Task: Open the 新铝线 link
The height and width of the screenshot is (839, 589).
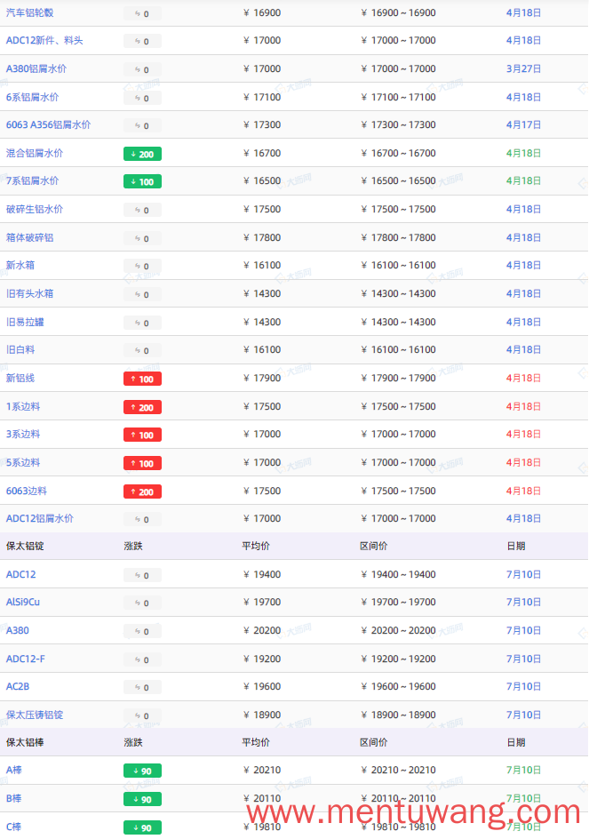Action: pos(20,379)
